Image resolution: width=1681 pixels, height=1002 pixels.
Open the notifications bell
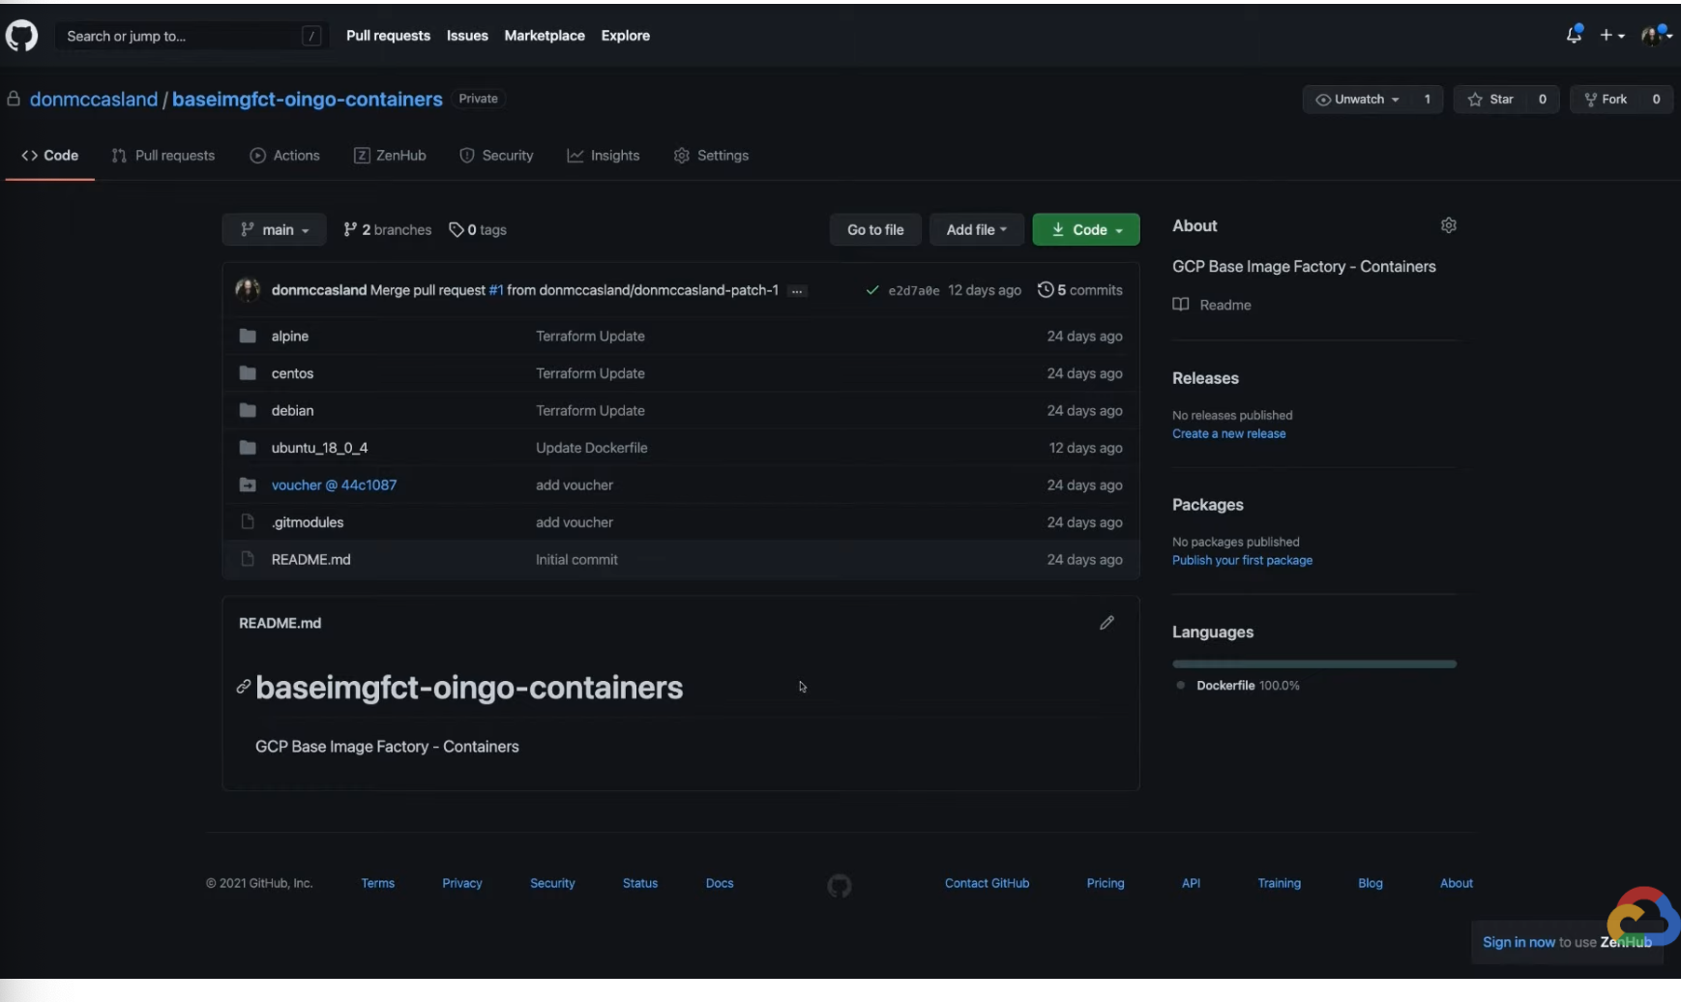pyautogui.click(x=1575, y=35)
